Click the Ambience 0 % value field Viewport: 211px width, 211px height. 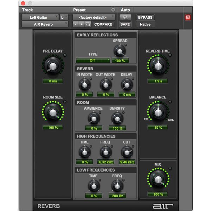[94, 128]
